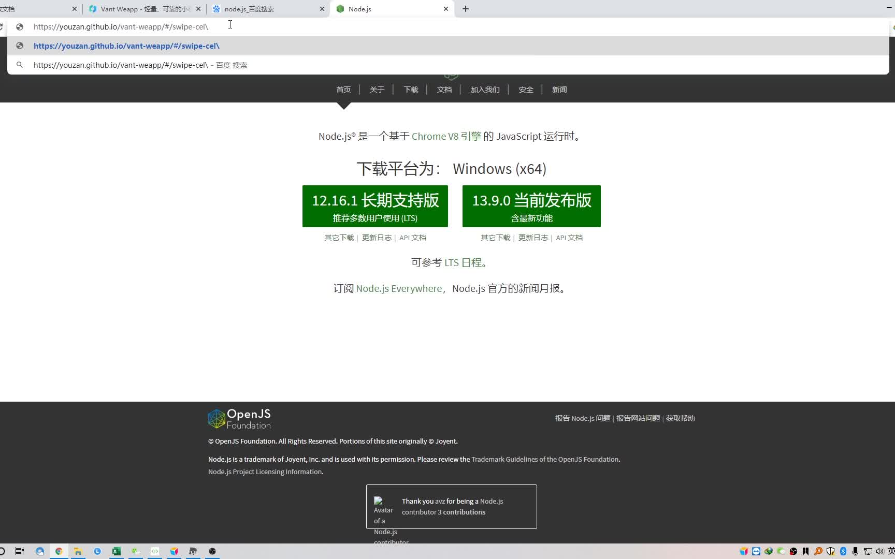
Task: Open 获取帮助 link
Action: (680, 418)
